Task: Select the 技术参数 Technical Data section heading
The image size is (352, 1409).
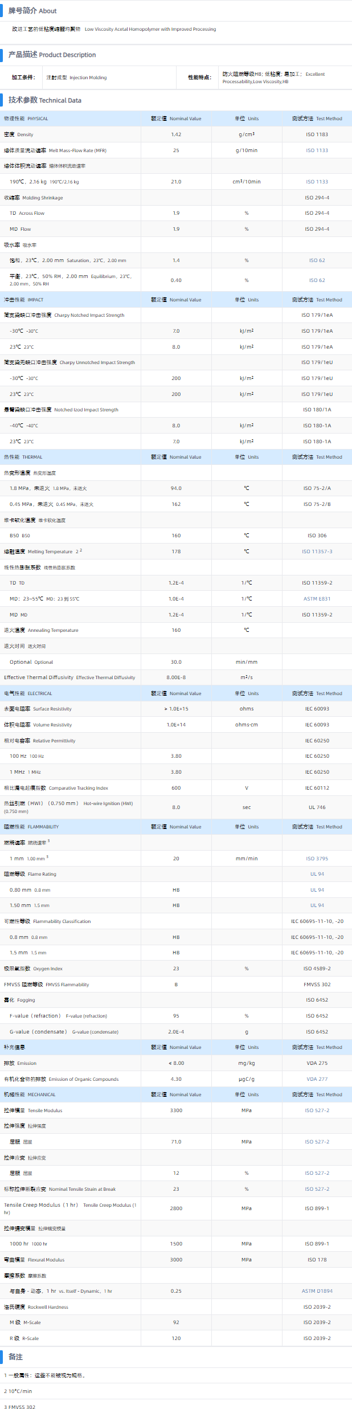Action: [x=44, y=100]
